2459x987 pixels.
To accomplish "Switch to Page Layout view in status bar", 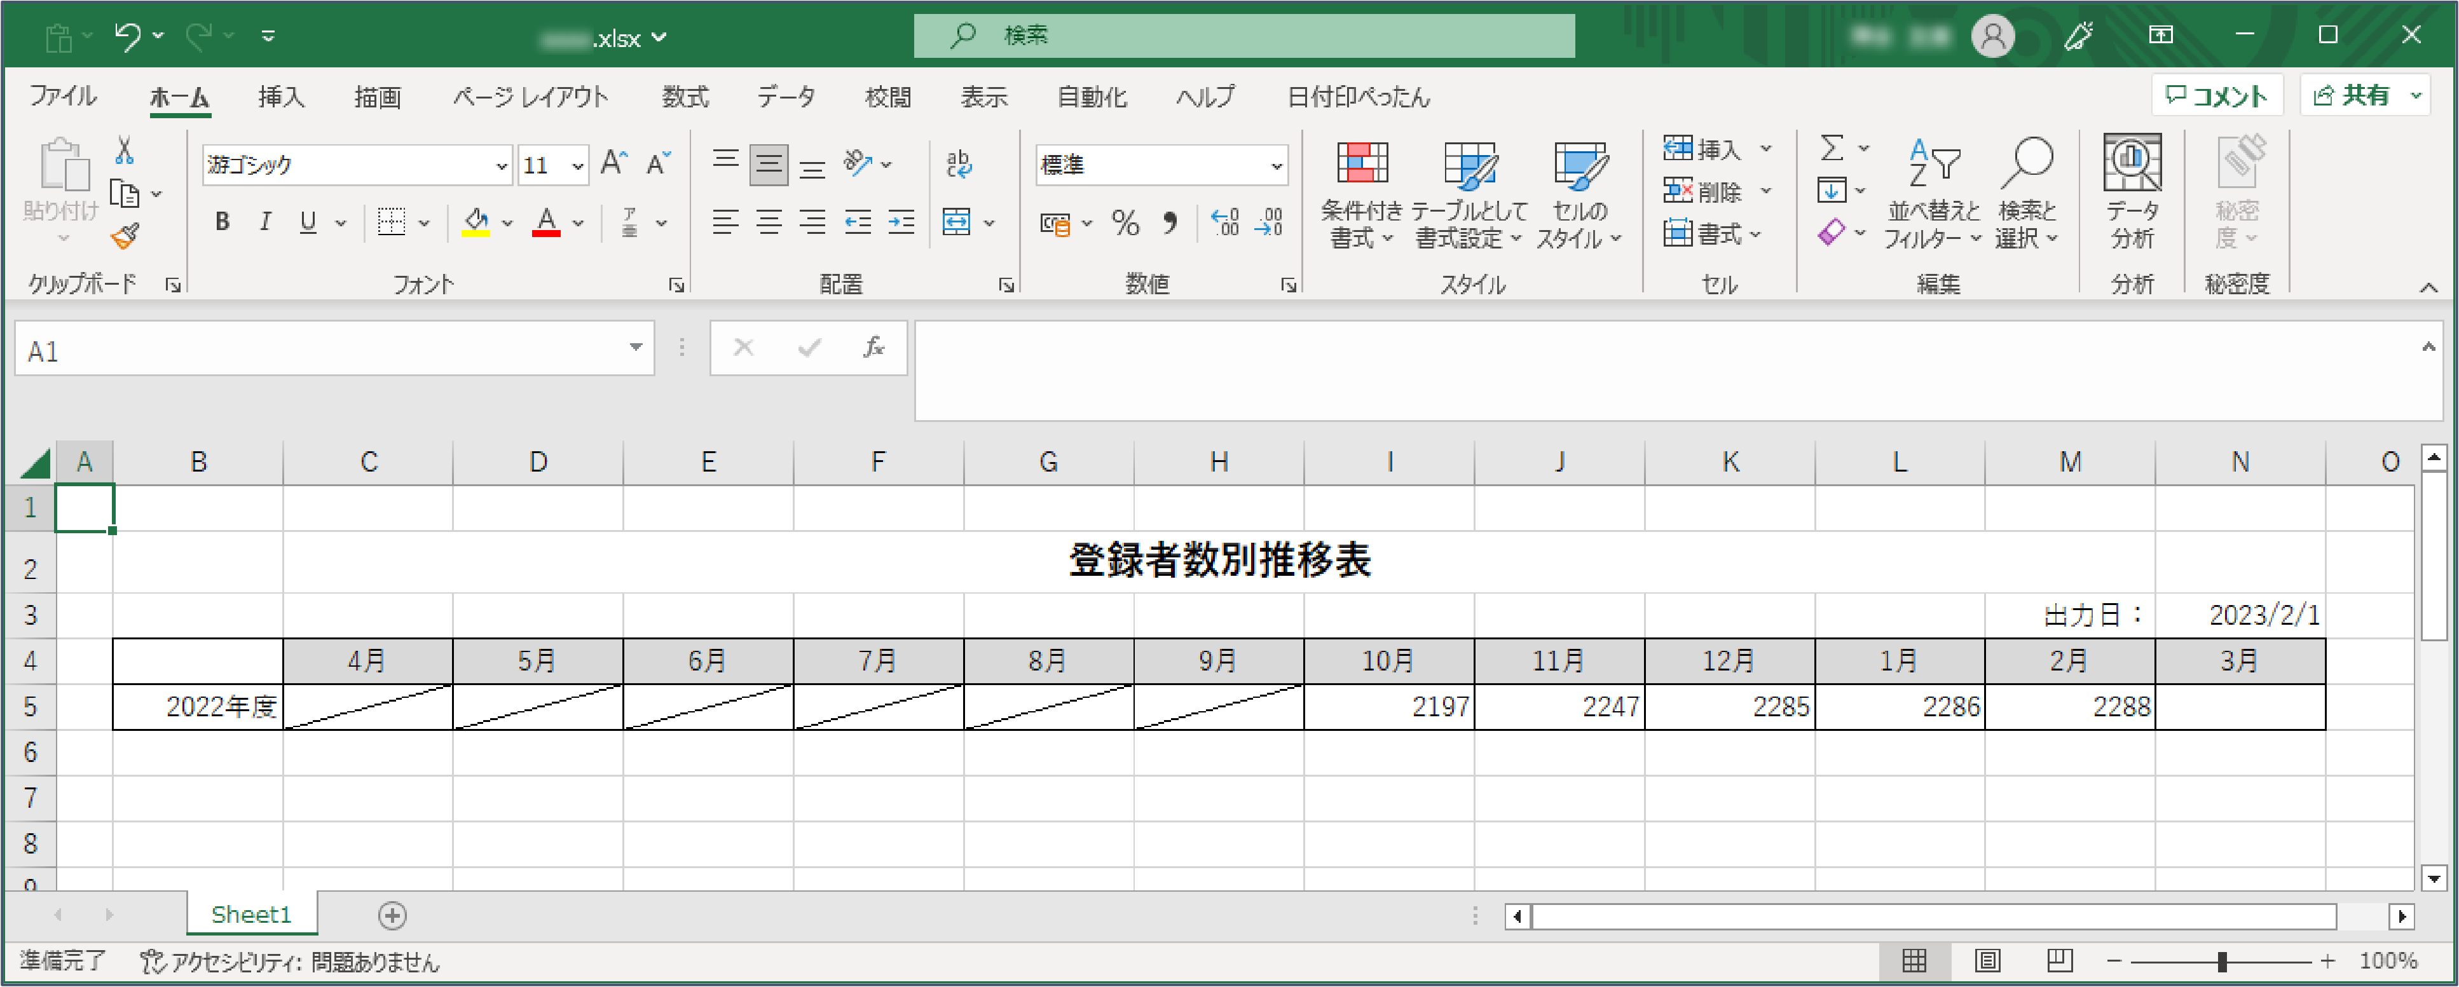I will (1987, 960).
